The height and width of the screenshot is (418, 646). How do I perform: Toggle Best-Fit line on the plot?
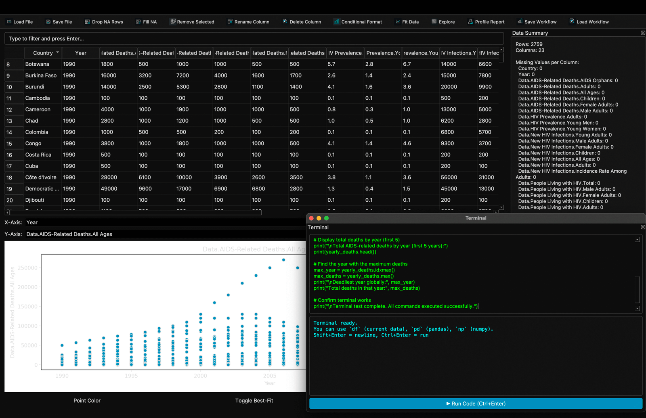[x=254, y=401]
